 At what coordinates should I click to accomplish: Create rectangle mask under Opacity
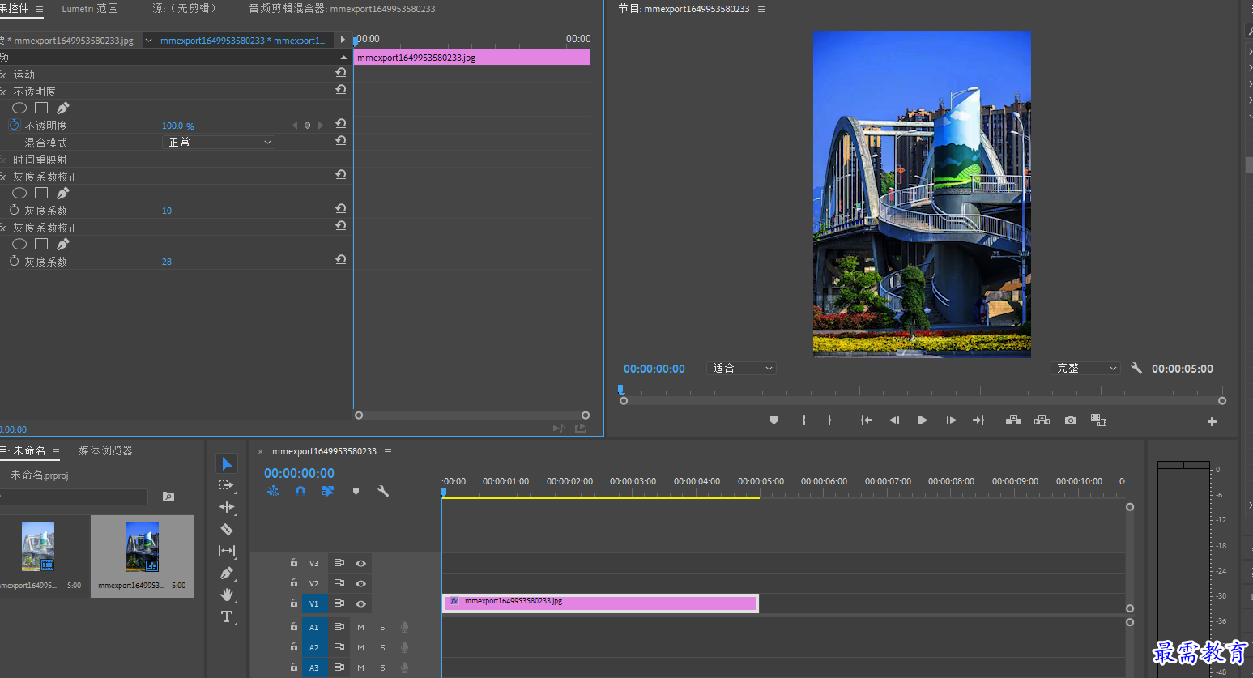(41, 108)
